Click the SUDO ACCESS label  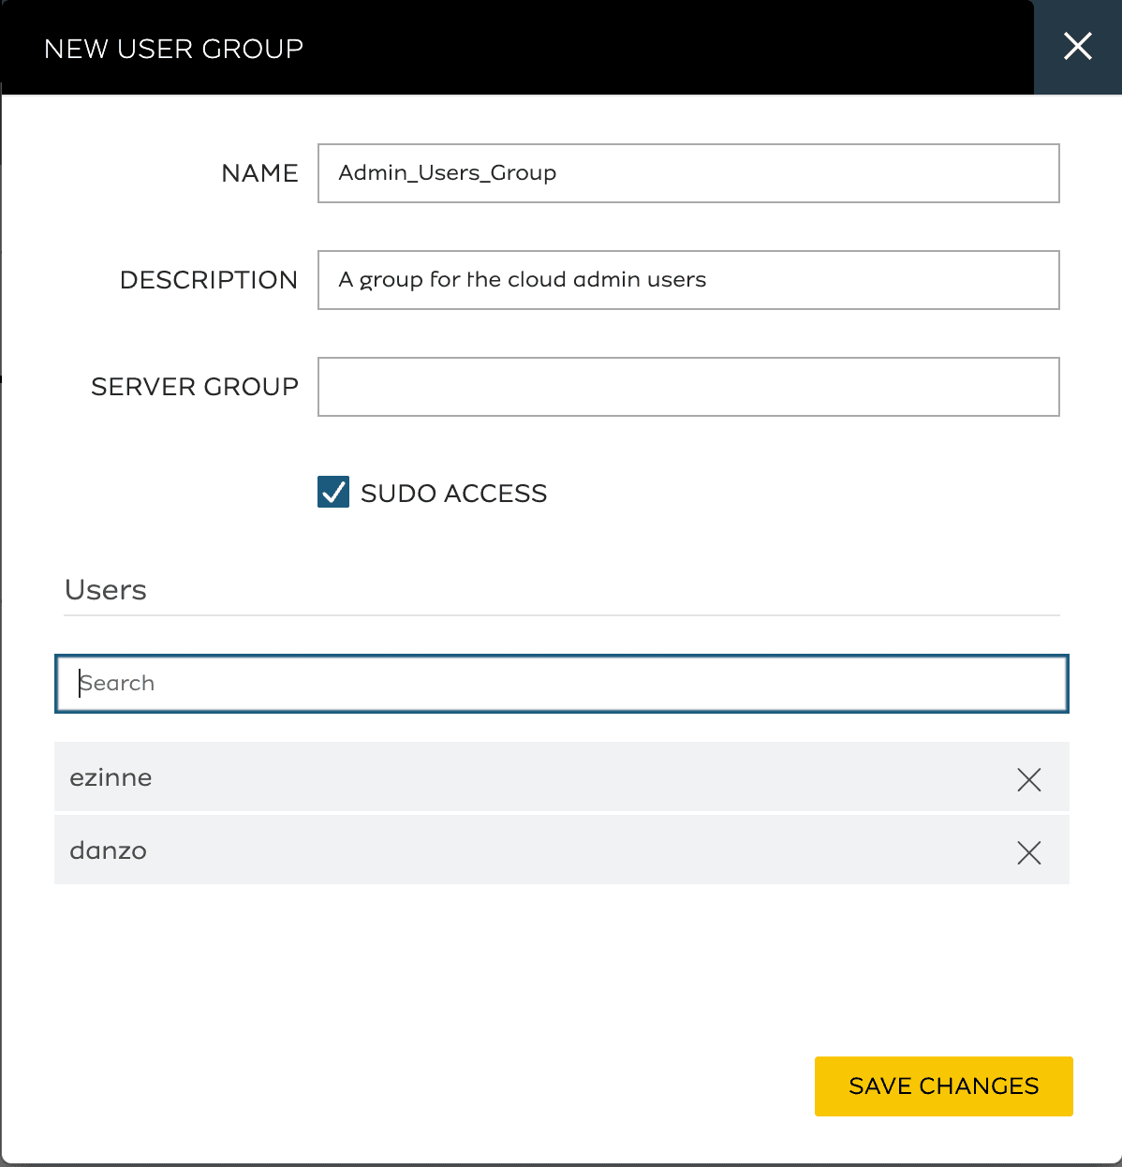pos(453,494)
